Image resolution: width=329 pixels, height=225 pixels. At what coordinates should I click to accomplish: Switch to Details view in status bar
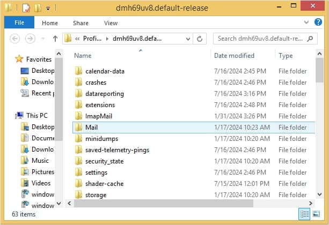(304, 214)
